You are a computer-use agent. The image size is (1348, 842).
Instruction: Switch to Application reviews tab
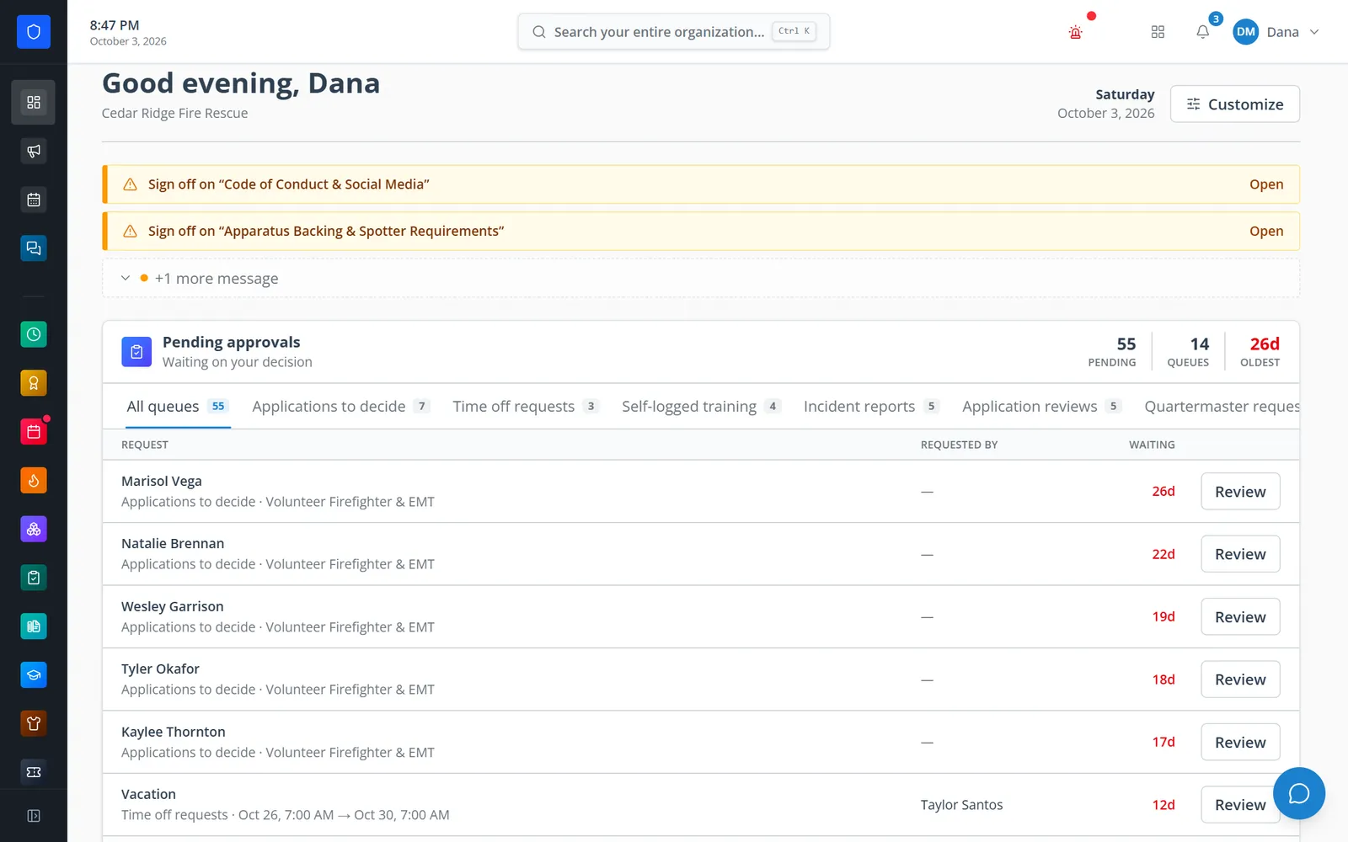pos(1042,407)
